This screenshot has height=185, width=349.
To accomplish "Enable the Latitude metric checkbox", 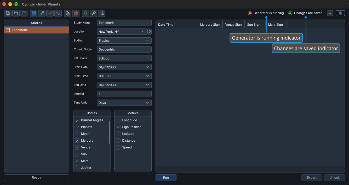I will click(x=118, y=134).
